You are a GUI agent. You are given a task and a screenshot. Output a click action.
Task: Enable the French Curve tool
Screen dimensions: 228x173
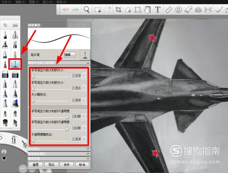point(188,10)
